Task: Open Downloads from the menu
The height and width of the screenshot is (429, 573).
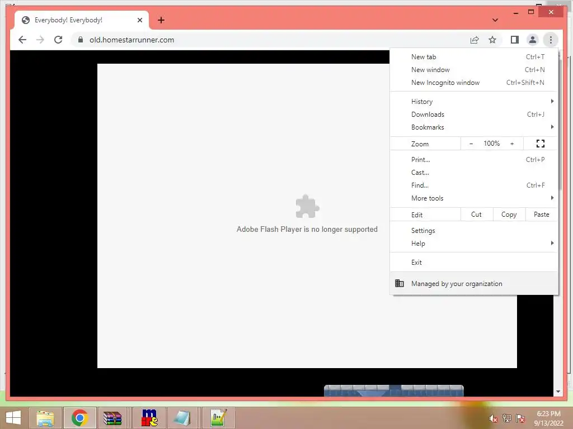Action: point(474,114)
